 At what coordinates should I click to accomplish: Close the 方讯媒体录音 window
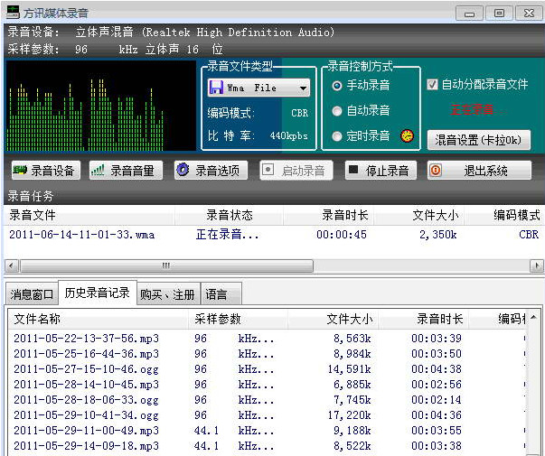(529, 14)
